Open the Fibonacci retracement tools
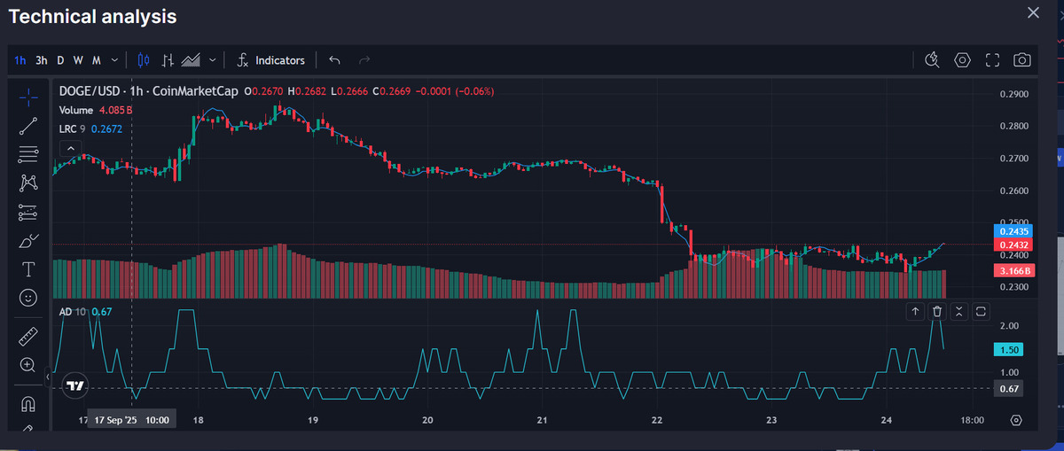 click(28, 154)
